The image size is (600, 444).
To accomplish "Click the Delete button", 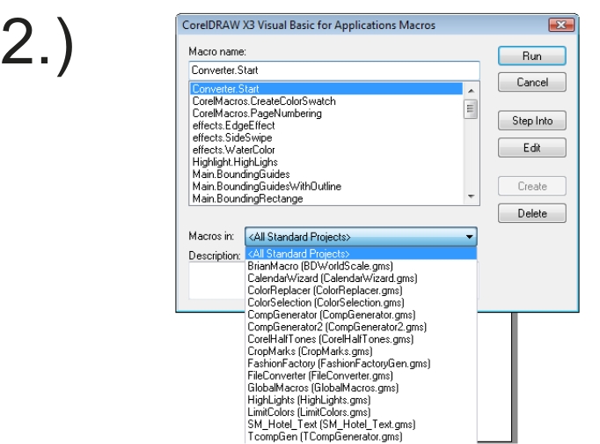I will [x=532, y=213].
